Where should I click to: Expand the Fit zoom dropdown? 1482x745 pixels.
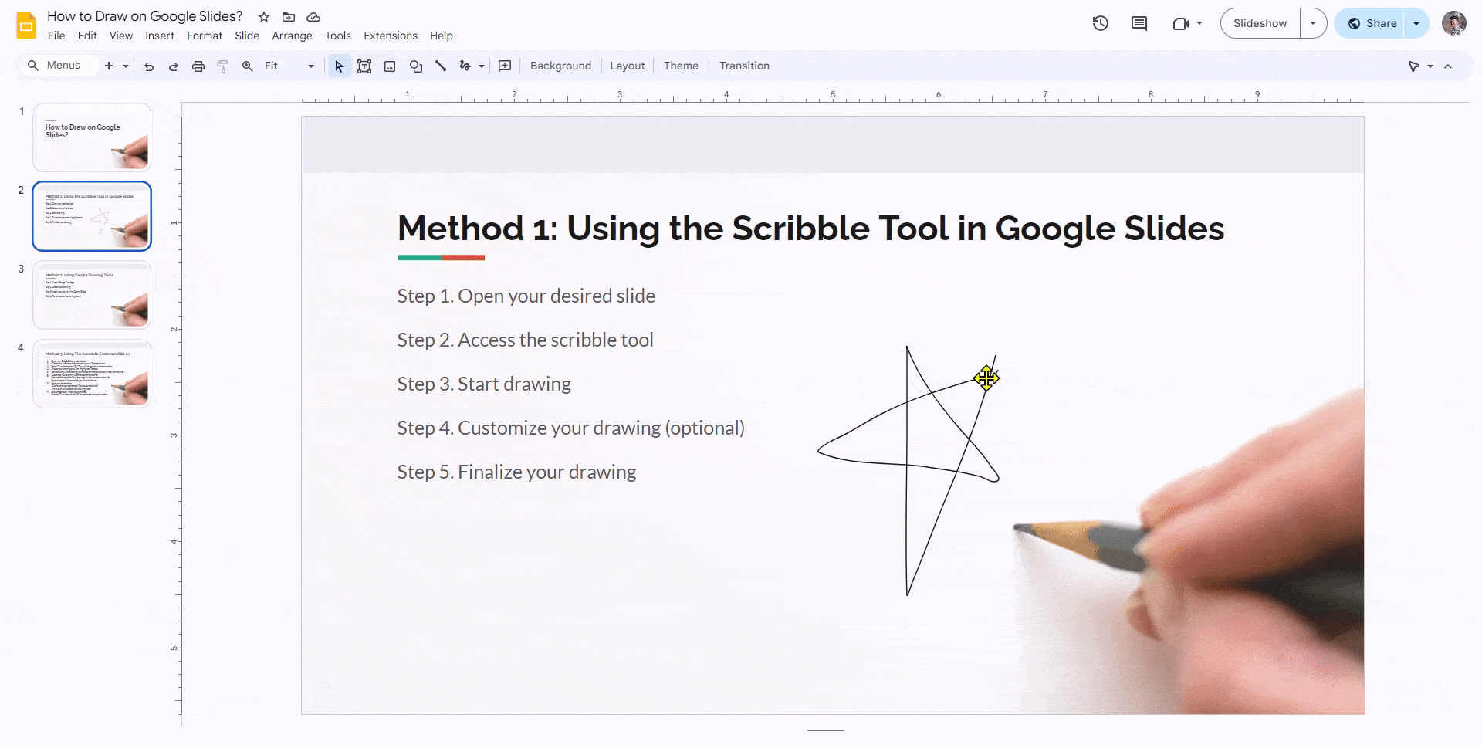(311, 66)
